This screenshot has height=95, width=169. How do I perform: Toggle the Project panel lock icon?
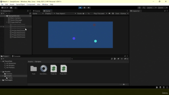pyautogui.click(x=125, y=56)
